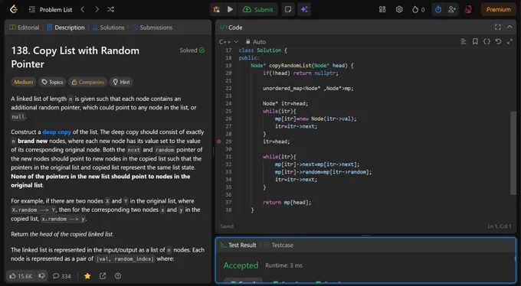Click the invite user icon
The width and height of the screenshot is (521, 286).
click(451, 10)
